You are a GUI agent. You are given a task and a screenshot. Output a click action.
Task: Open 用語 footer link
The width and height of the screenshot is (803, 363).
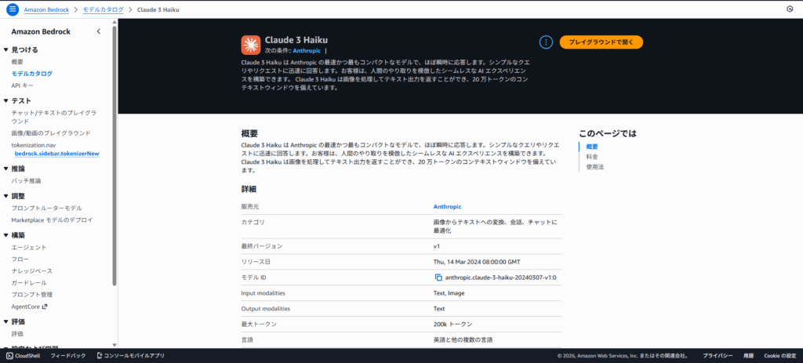click(748, 355)
